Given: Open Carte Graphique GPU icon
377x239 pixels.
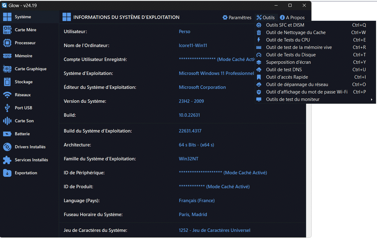Looking at the screenshot, I should coord(7,69).
